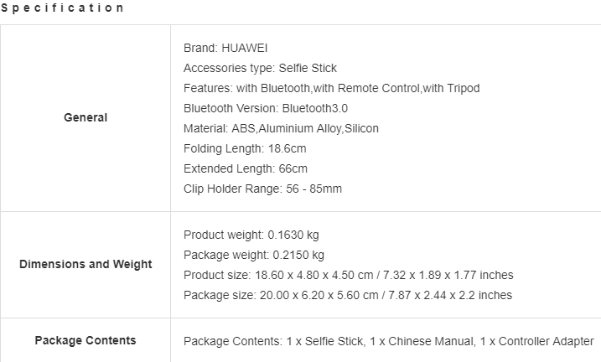This screenshot has width=601, height=362.
Task: Click Clip Holder Range 56 - 85mm
Action: pyautogui.click(x=262, y=189)
